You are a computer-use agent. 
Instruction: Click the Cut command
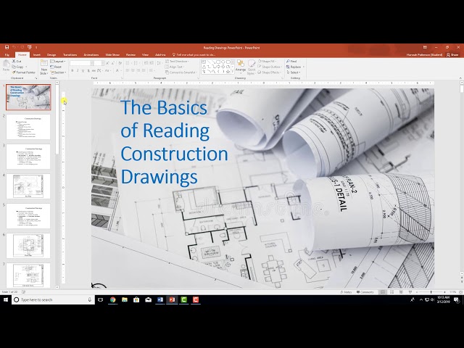coord(17,61)
